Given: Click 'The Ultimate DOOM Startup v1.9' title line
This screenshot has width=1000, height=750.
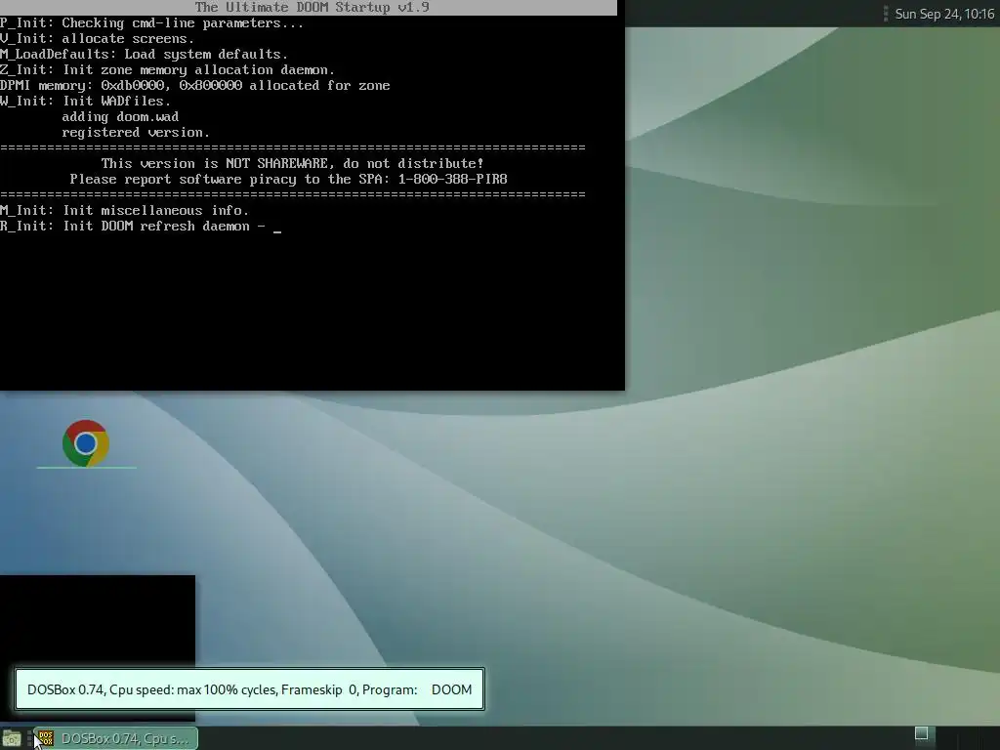Looking at the screenshot, I should tap(312, 8).
